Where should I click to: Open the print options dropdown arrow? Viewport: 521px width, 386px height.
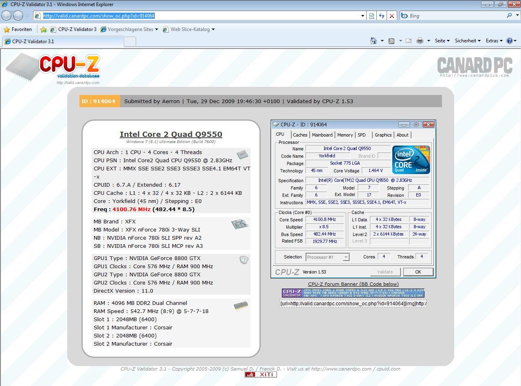point(429,41)
